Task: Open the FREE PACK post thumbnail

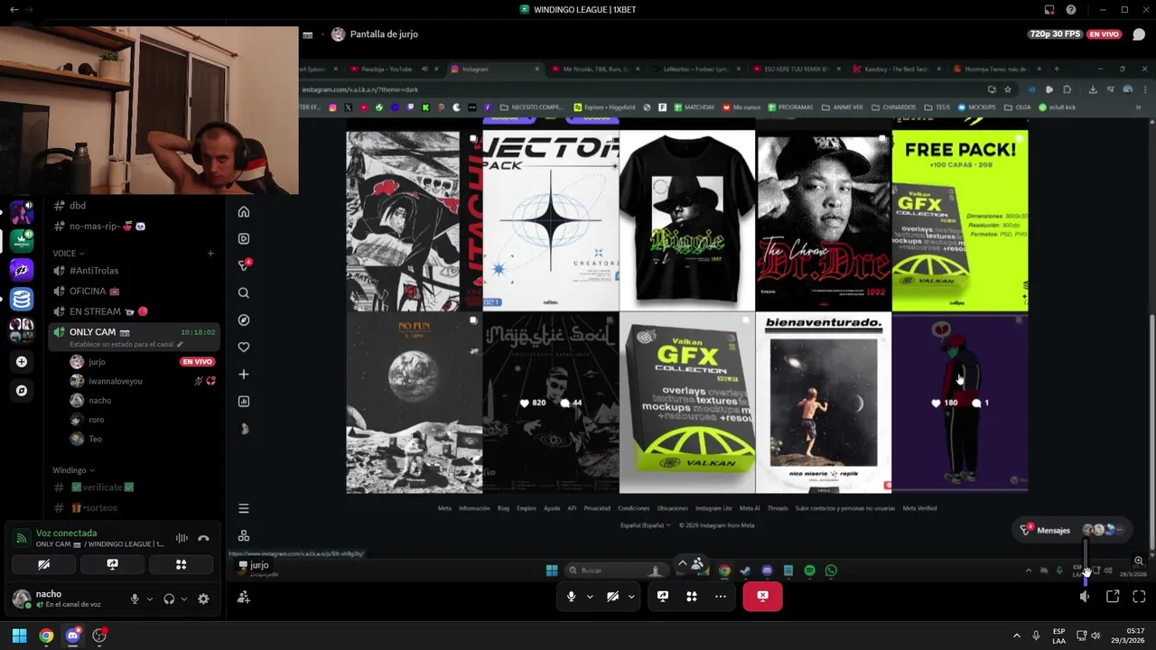Action: [960, 220]
